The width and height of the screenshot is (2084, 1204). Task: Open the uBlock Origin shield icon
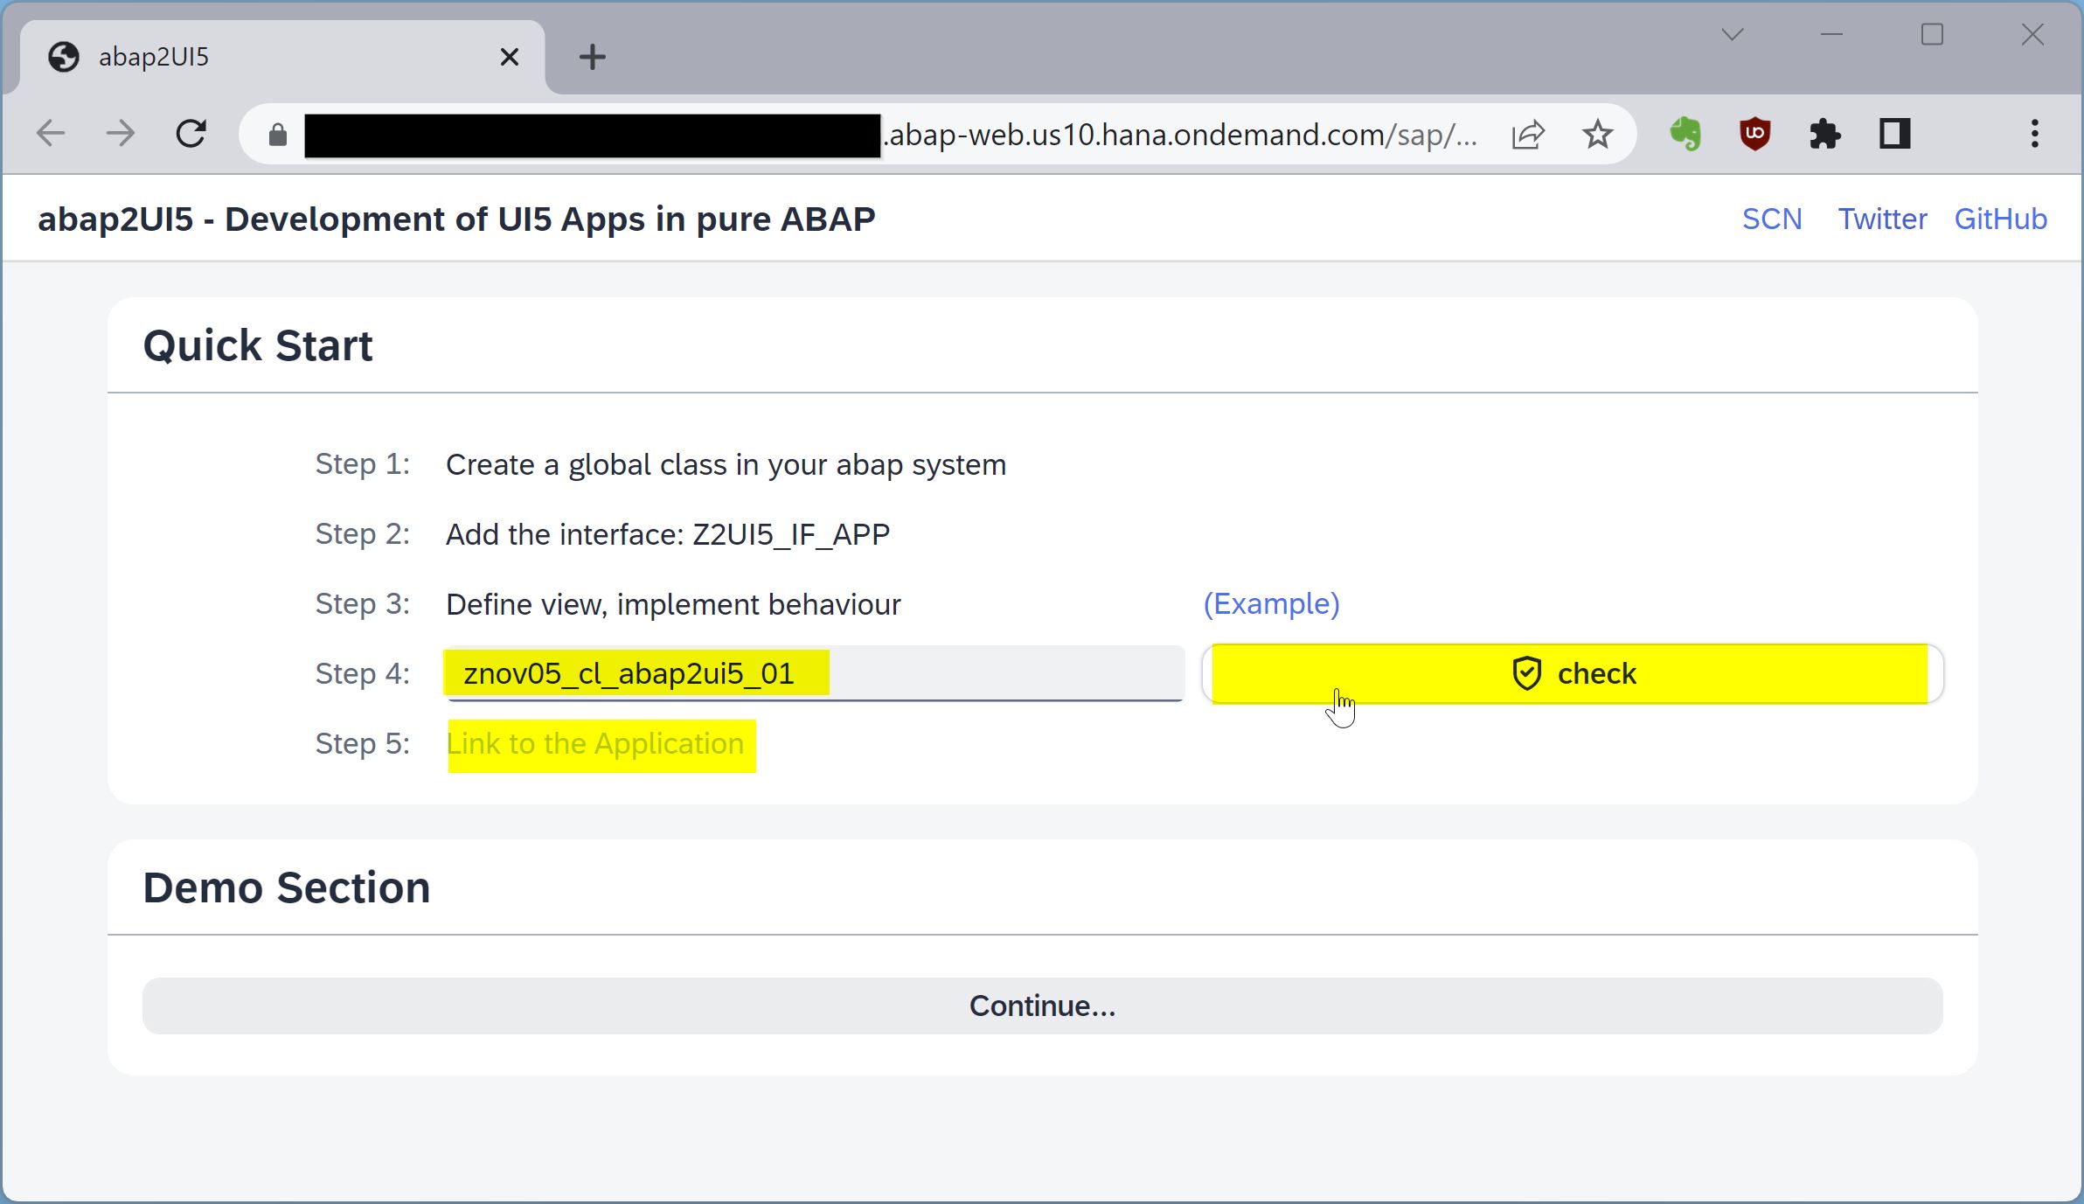click(x=1754, y=134)
